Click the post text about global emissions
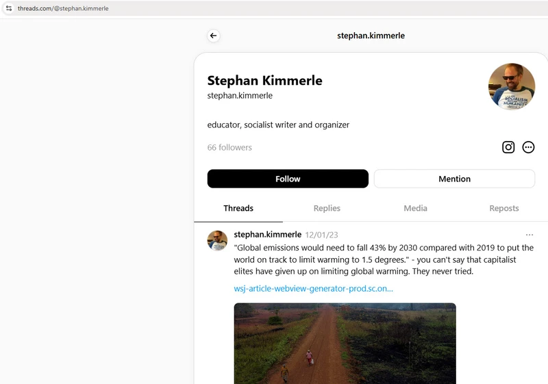The width and height of the screenshot is (548, 384). 384,259
